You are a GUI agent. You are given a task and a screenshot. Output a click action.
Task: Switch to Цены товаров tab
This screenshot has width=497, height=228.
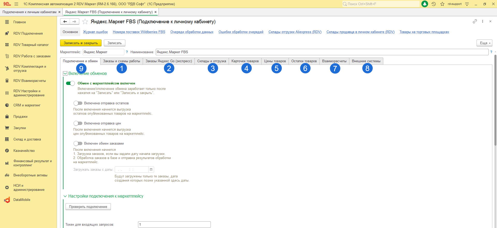click(275, 61)
